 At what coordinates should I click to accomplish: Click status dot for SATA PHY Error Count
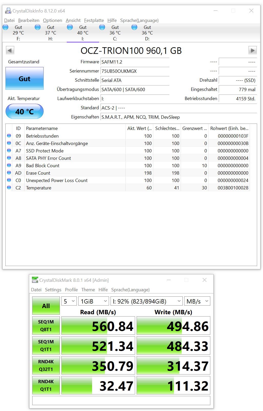tap(9, 158)
